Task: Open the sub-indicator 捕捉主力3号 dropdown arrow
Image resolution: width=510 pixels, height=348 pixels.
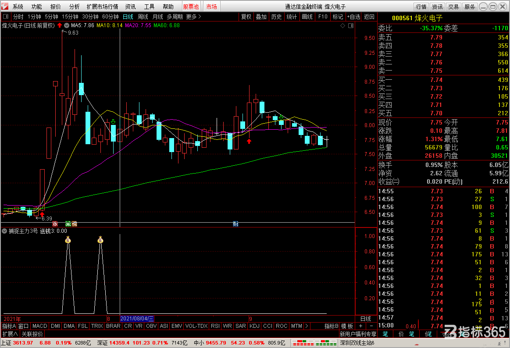Action: tap(4, 231)
